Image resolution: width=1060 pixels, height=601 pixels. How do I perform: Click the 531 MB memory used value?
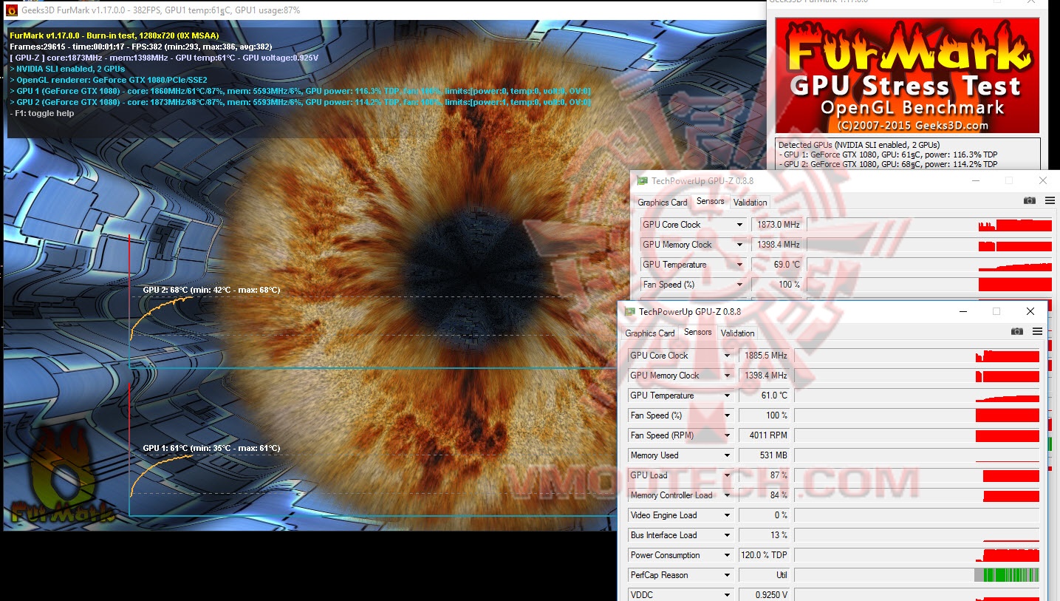tap(765, 455)
